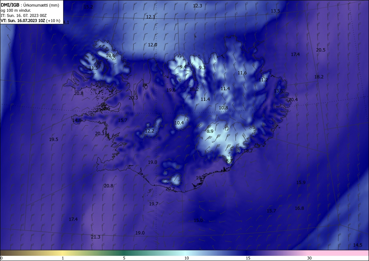The height and width of the screenshot is (261, 369).
Task: Click the title text 'DMI/IGB : Úrkomumætti (mm)'
Action: 30,5
